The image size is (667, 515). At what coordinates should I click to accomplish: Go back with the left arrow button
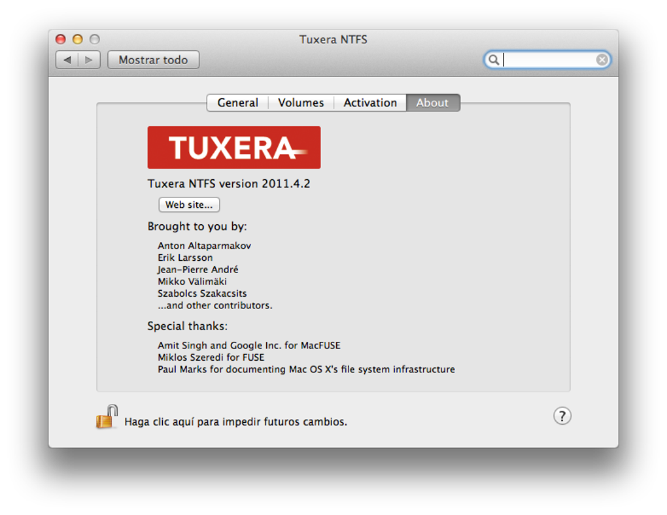(x=67, y=60)
